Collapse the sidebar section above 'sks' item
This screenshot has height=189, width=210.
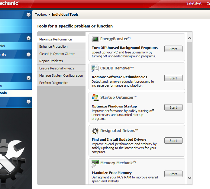[28, 38]
